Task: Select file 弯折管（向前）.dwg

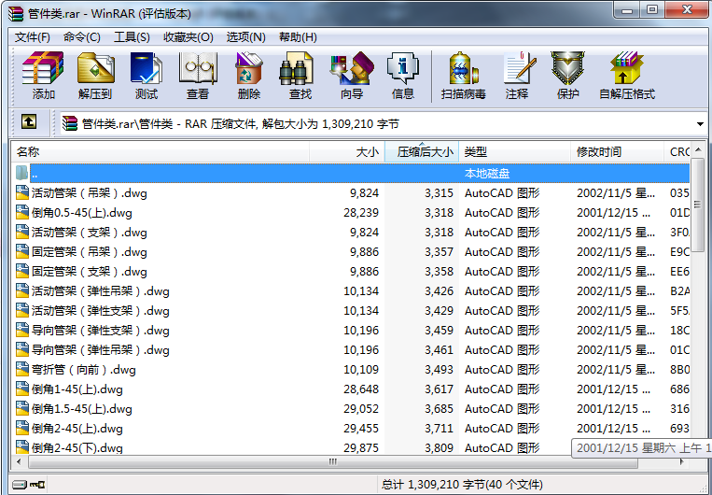Action: tap(83, 370)
